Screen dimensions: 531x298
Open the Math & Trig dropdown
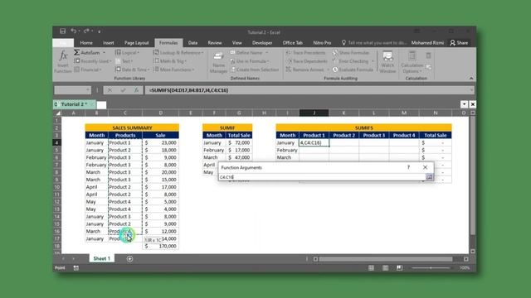pyautogui.click(x=170, y=61)
